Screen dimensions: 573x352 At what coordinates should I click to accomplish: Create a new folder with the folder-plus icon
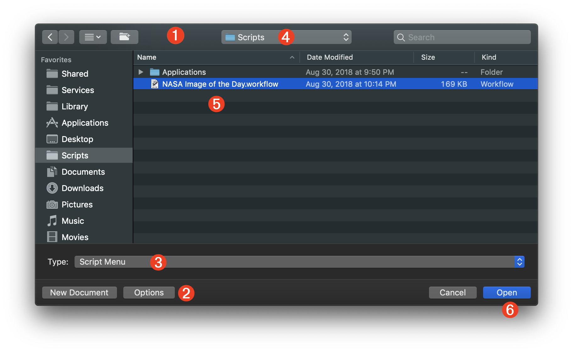point(125,37)
